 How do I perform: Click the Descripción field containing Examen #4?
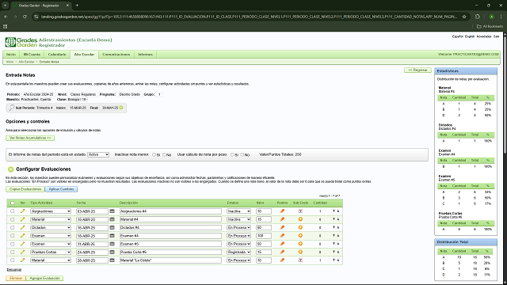[170, 236]
